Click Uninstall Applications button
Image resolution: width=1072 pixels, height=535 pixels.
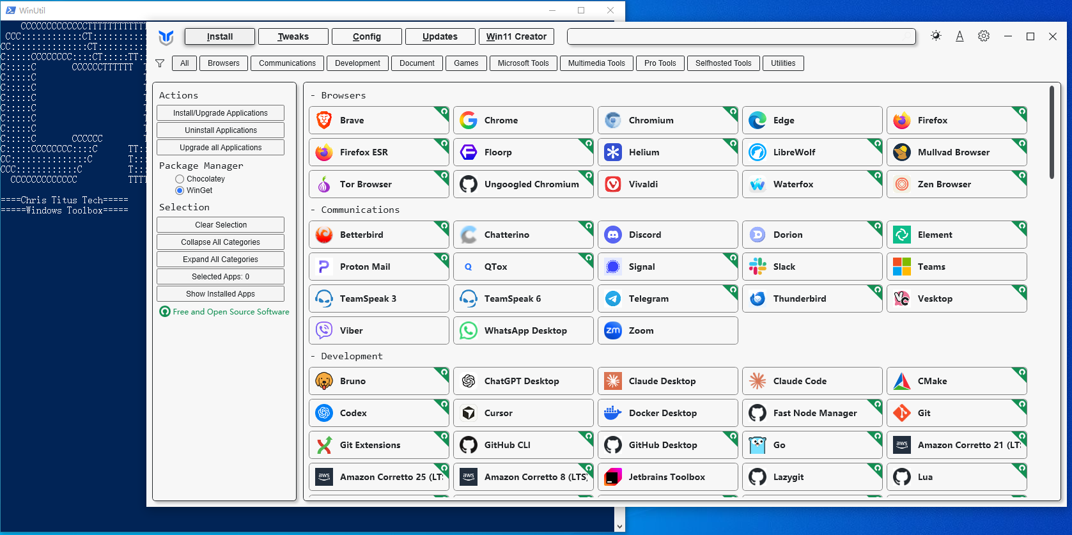click(x=221, y=130)
